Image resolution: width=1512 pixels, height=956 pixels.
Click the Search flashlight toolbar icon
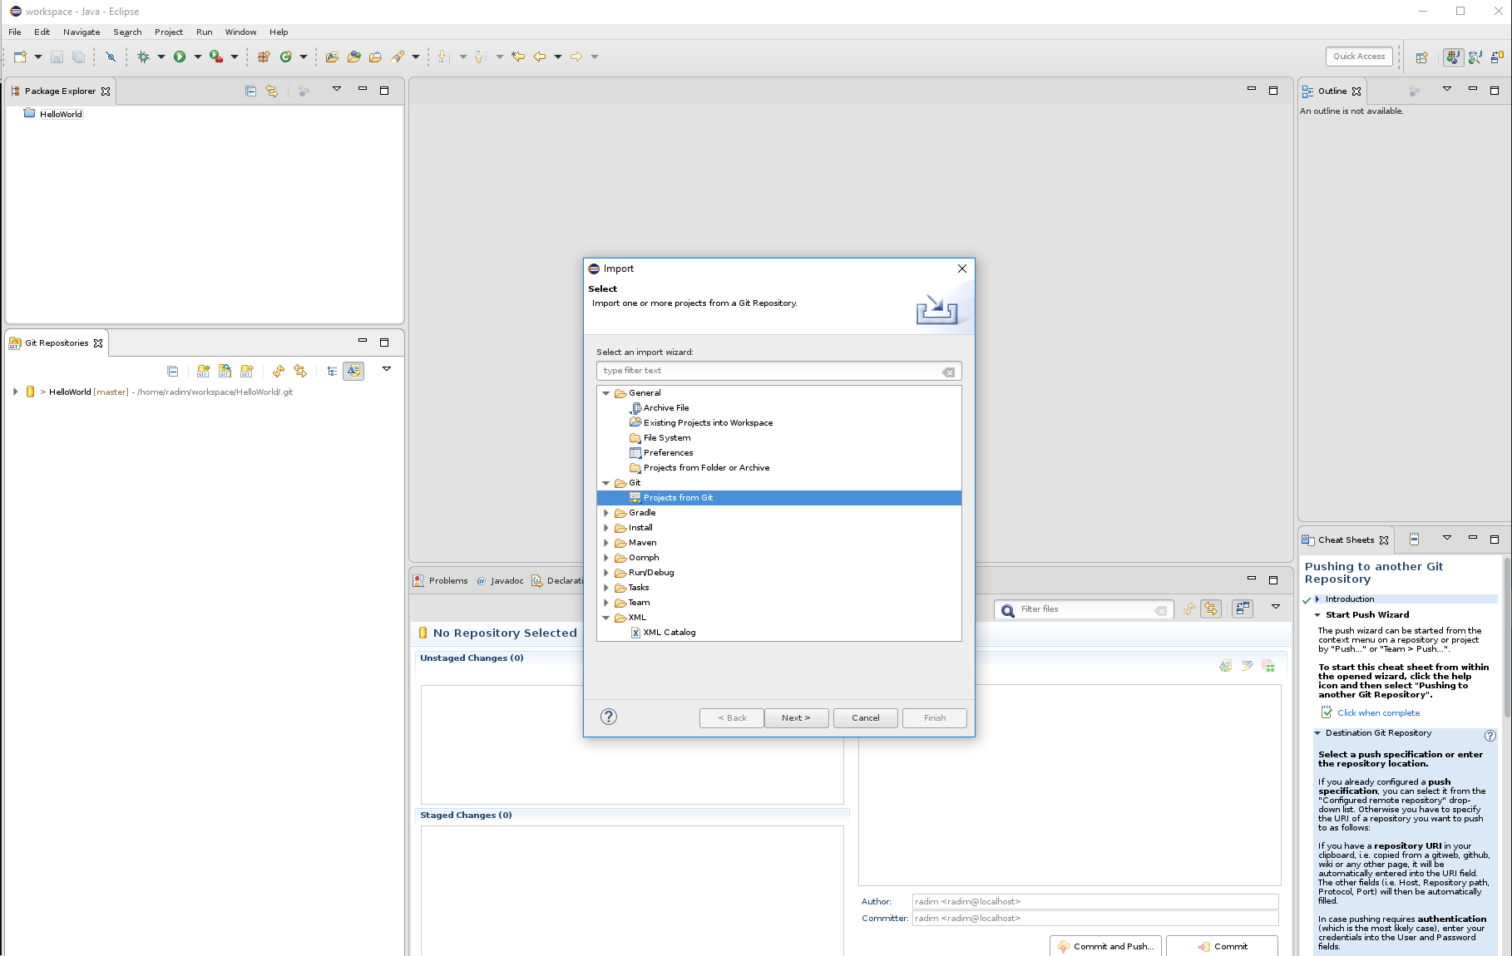(398, 57)
